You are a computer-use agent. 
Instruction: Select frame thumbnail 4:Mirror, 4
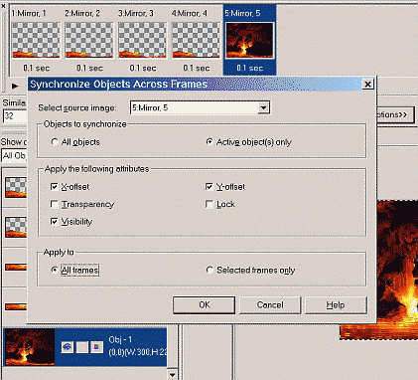(x=196, y=40)
